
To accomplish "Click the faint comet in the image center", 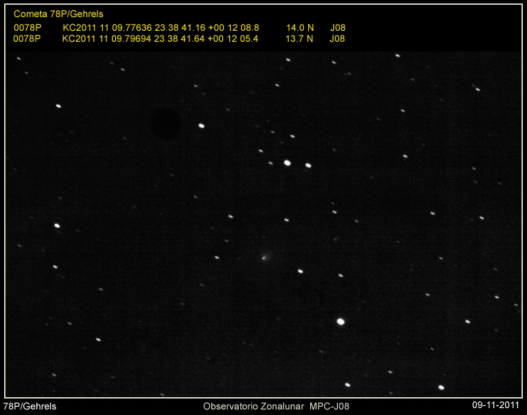I will click(264, 258).
